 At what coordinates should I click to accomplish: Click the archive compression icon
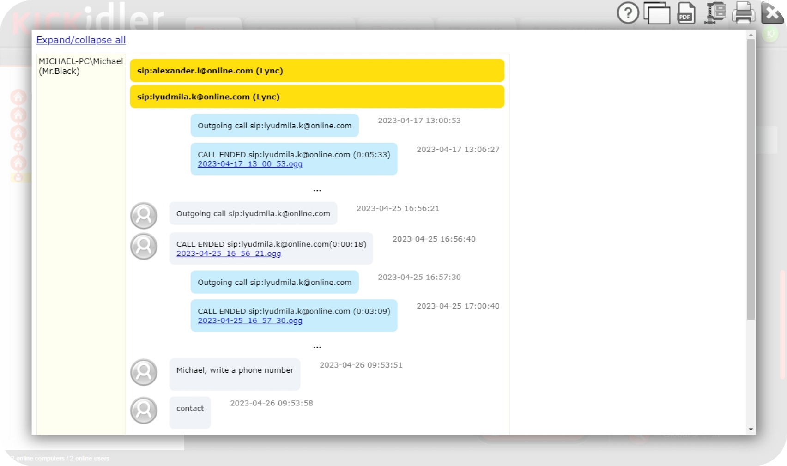pyautogui.click(x=715, y=13)
